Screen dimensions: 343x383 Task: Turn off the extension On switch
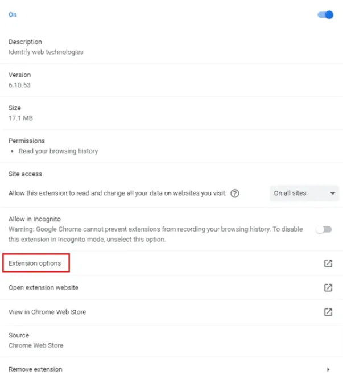325,15
